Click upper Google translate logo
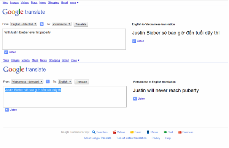 [24, 12]
